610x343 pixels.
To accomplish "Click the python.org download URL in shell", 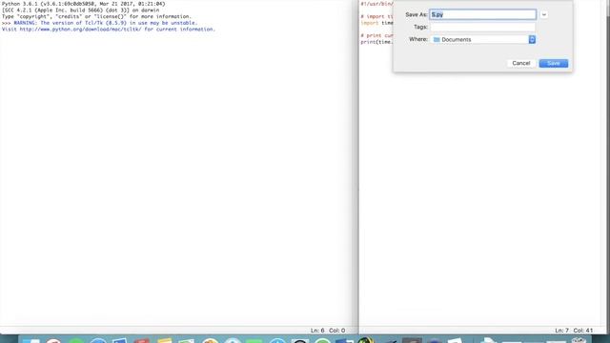I will 80,30.
